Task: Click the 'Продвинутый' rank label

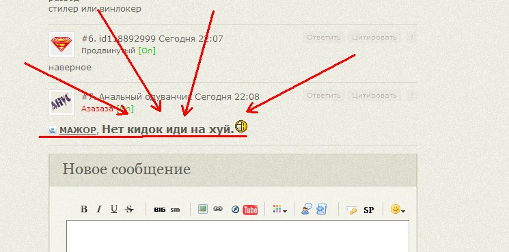Action: pyautogui.click(x=108, y=51)
